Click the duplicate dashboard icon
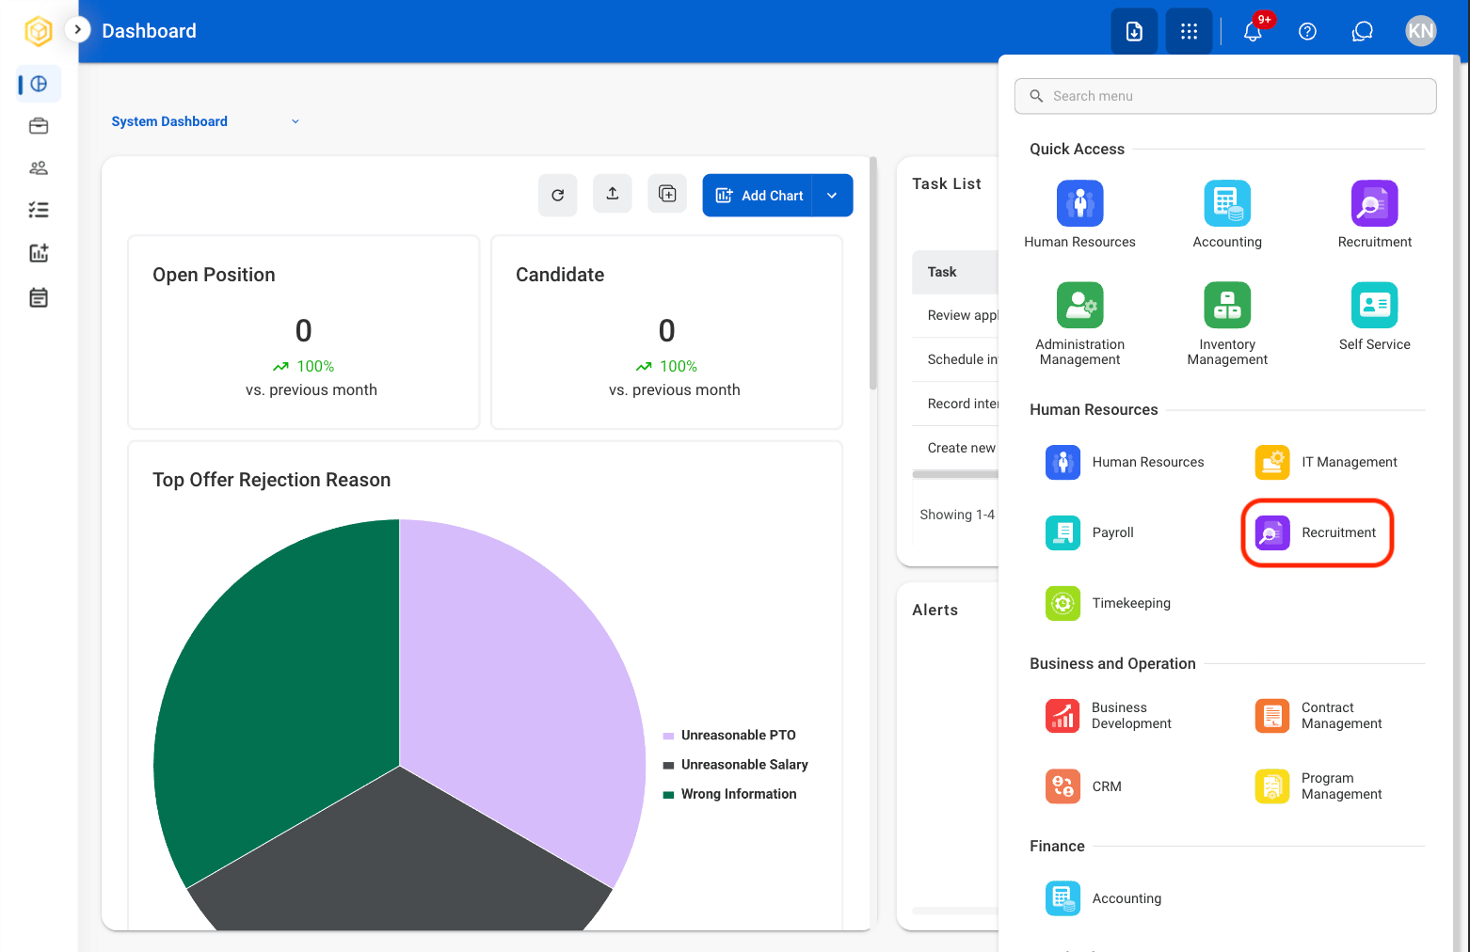Screen dimensions: 1470x952 pos(667,194)
